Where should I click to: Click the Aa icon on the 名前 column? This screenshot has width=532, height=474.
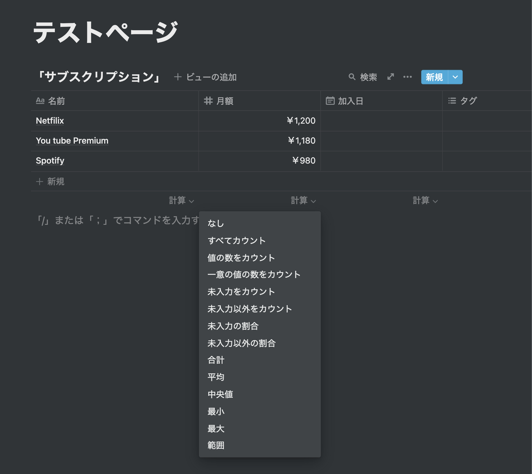tap(40, 101)
